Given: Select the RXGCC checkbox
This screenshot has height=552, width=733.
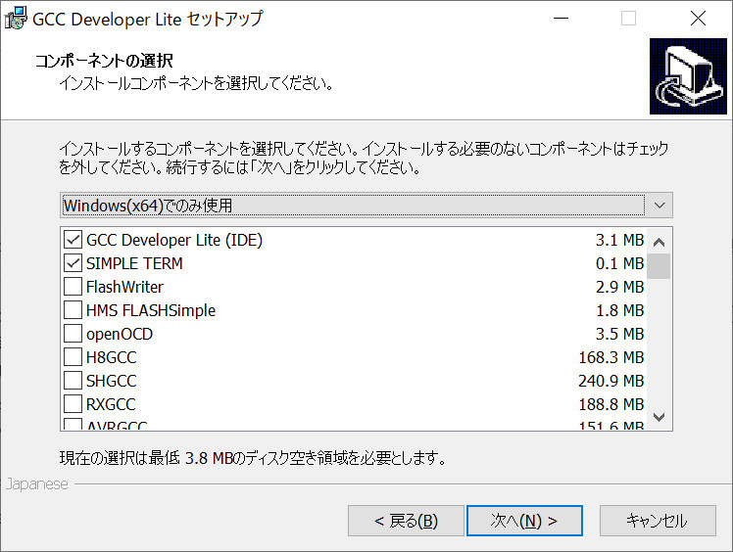Looking at the screenshot, I should (x=73, y=404).
